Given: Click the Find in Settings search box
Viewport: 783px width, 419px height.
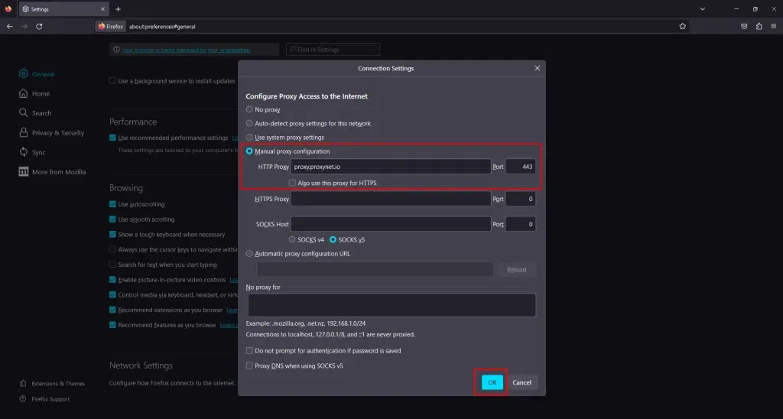Looking at the screenshot, I should coord(333,50).
